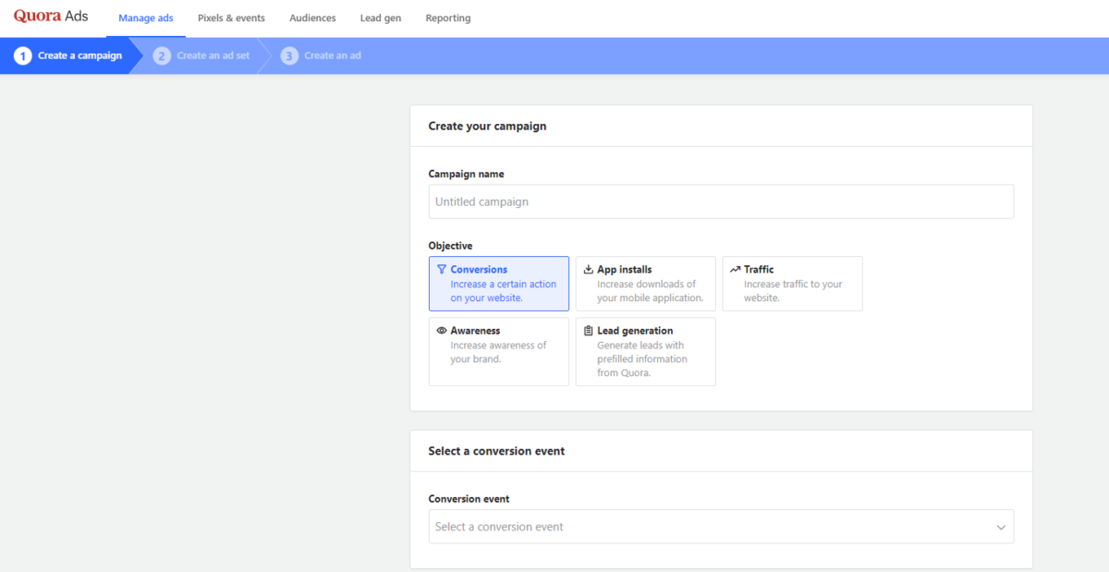Select the Traffic objective card
Screen dimensions: 1109x572
click(x=792, y=284)
